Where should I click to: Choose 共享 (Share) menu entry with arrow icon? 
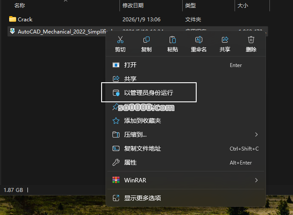tap(130, 79)
